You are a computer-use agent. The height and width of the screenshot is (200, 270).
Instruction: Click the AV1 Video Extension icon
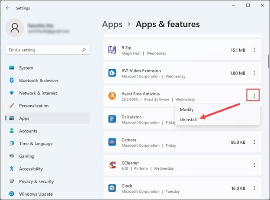pos(112,73)
